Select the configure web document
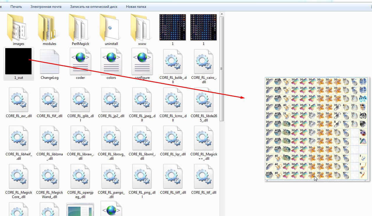 142,64
